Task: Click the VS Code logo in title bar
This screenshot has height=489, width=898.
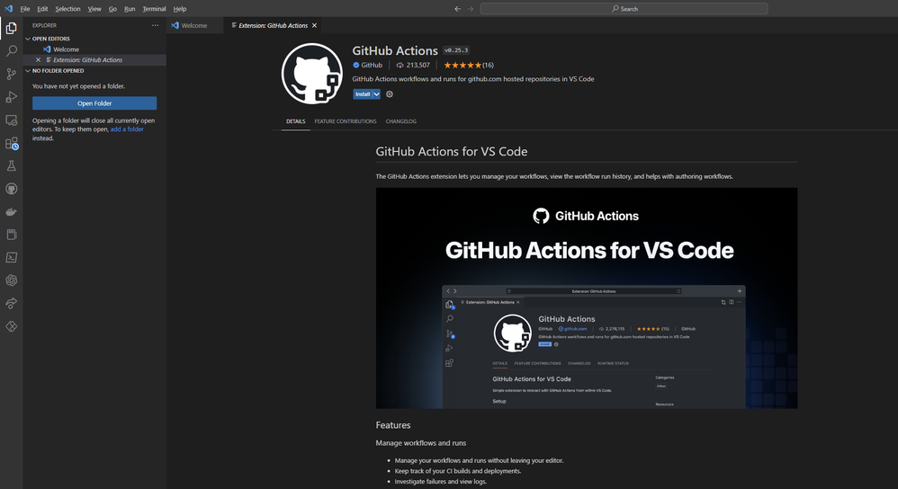Action: click(x=8, y=9)
